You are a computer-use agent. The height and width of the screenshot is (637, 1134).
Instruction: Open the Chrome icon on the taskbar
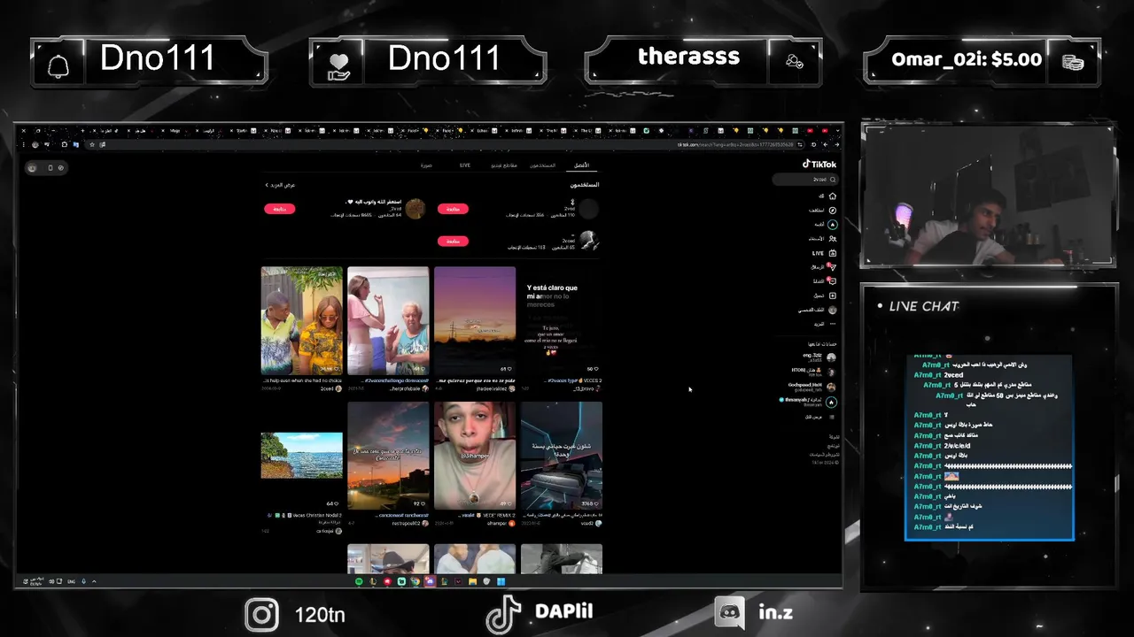point(416,581)
